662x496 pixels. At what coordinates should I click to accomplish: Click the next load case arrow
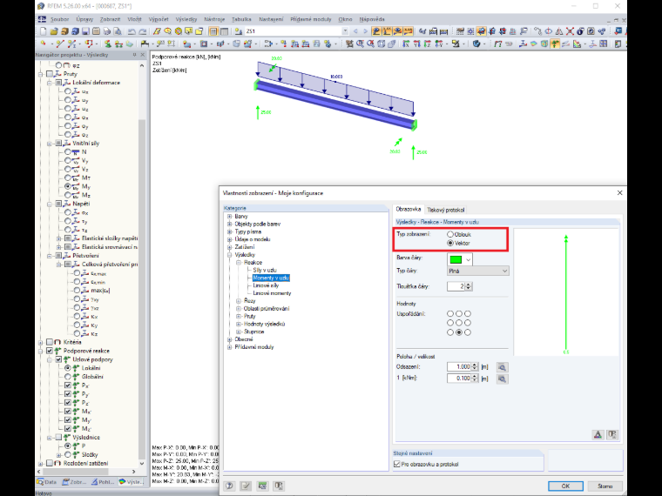pyautogui.click(x=366, y=31)
